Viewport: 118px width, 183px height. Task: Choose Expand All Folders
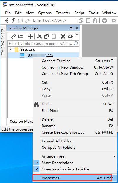[x=75, y=141]
